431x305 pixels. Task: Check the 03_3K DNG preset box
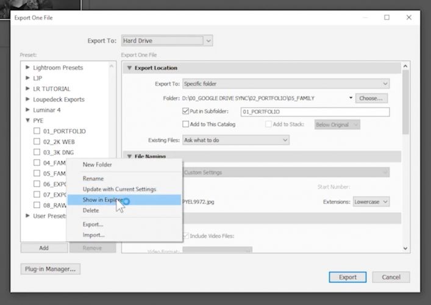[37, 152]
